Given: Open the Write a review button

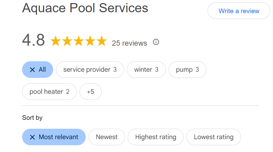Looking at the screenshot, I should 239,11.
